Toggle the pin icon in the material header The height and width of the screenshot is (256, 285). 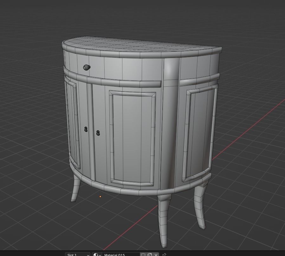click(164, 254)
